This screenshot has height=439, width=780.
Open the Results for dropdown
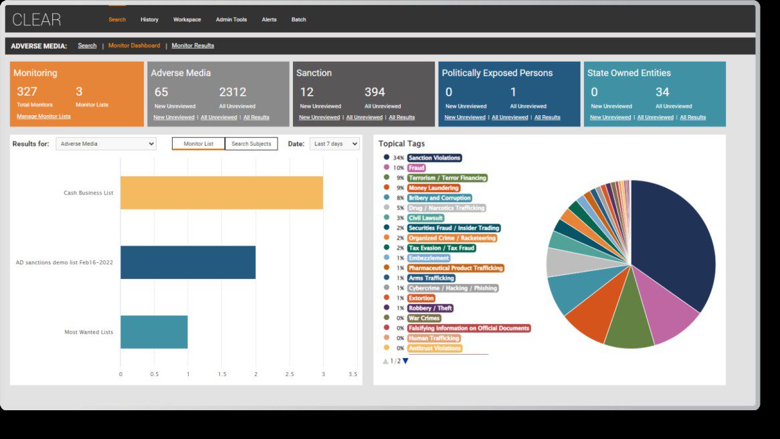coord(106,144)
